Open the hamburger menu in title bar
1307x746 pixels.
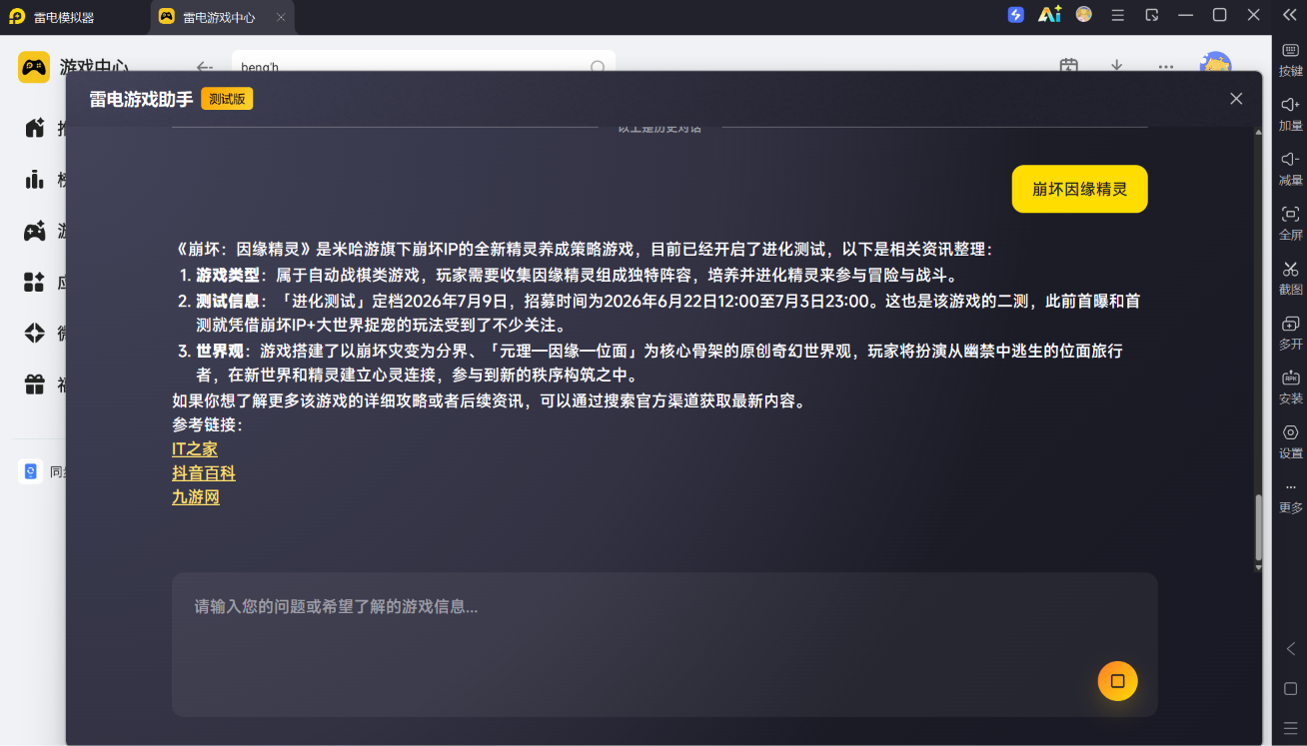pyautogui.click(x=1118, y=15)
